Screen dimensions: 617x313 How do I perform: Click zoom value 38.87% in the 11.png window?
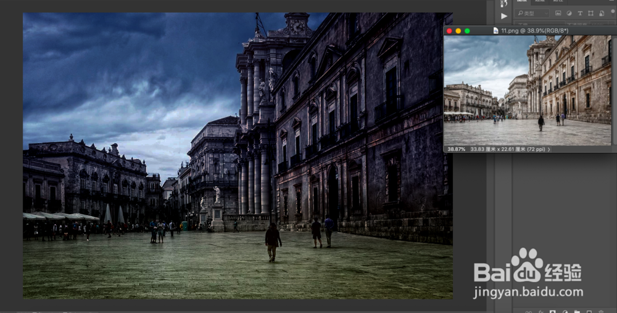(456, 149)
